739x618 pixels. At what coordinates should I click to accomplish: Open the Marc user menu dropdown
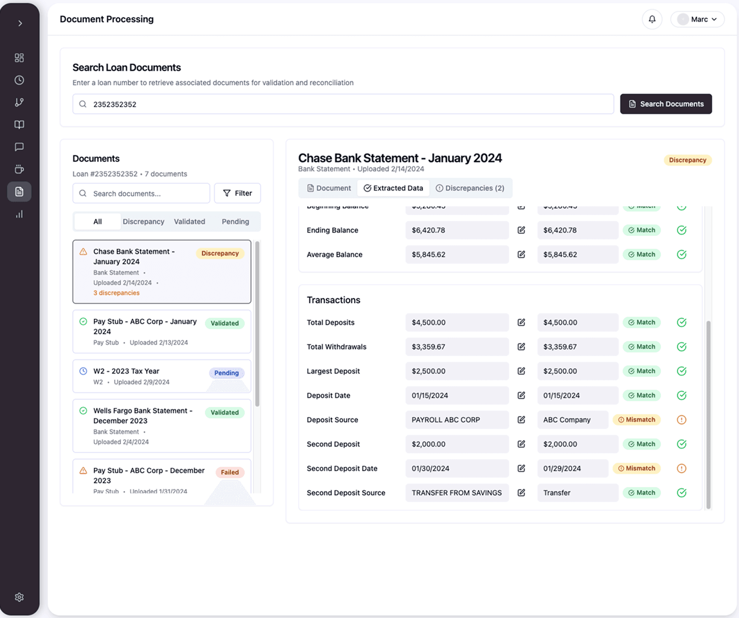697,19
